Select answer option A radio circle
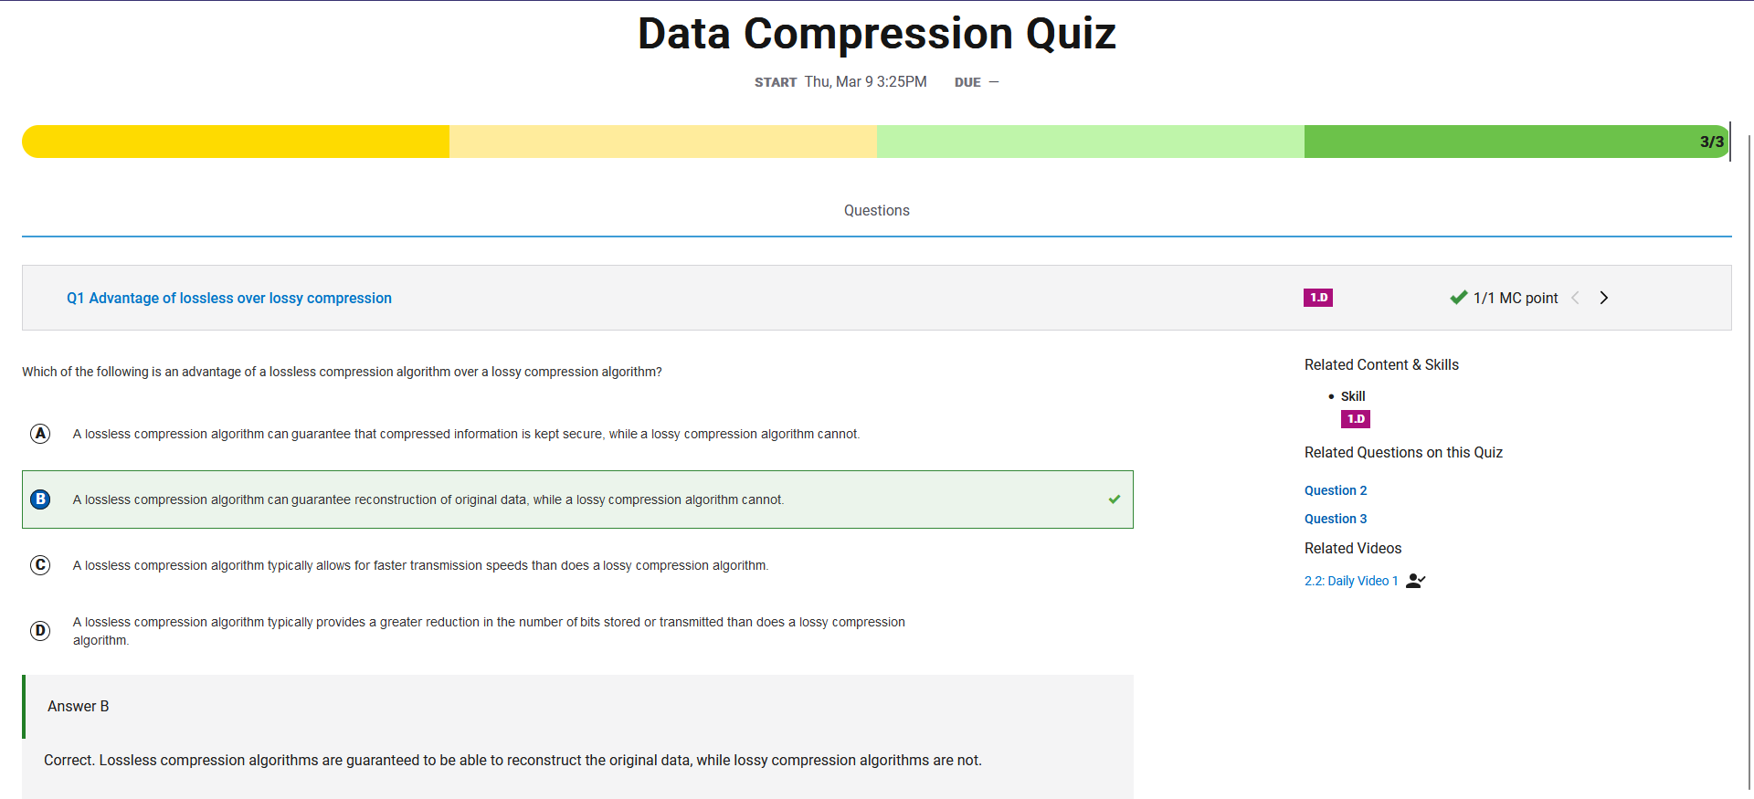This screenshot has width=1754, height=799. [x=40, y=434]
